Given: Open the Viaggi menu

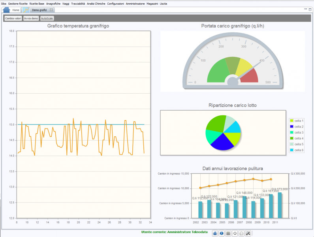Looking at the screenshot, I should [x=66, y=4].
